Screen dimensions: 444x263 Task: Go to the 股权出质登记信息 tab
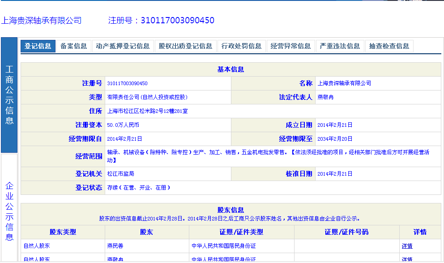[185, 46]
